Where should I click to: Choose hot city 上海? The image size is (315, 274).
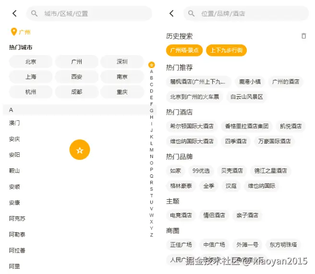point(31,77)
